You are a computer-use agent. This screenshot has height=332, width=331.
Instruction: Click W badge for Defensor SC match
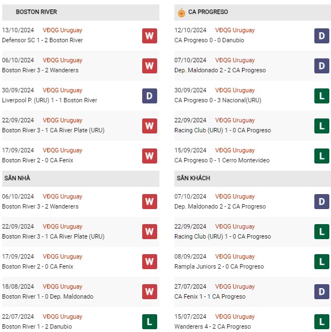[149, 36]
